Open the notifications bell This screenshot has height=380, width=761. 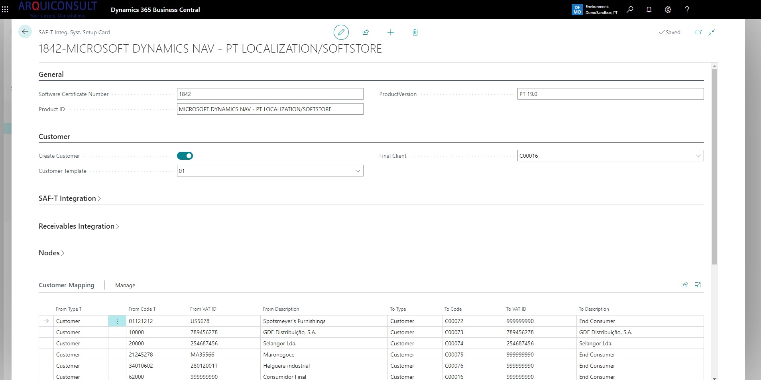tap(649, 10)
